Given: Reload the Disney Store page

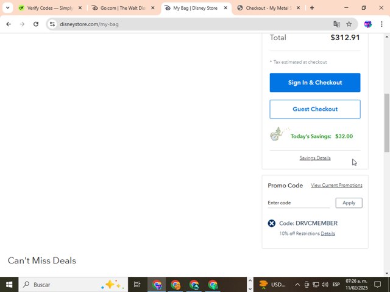Looking at the screenshot, I should tap(36, 24).
